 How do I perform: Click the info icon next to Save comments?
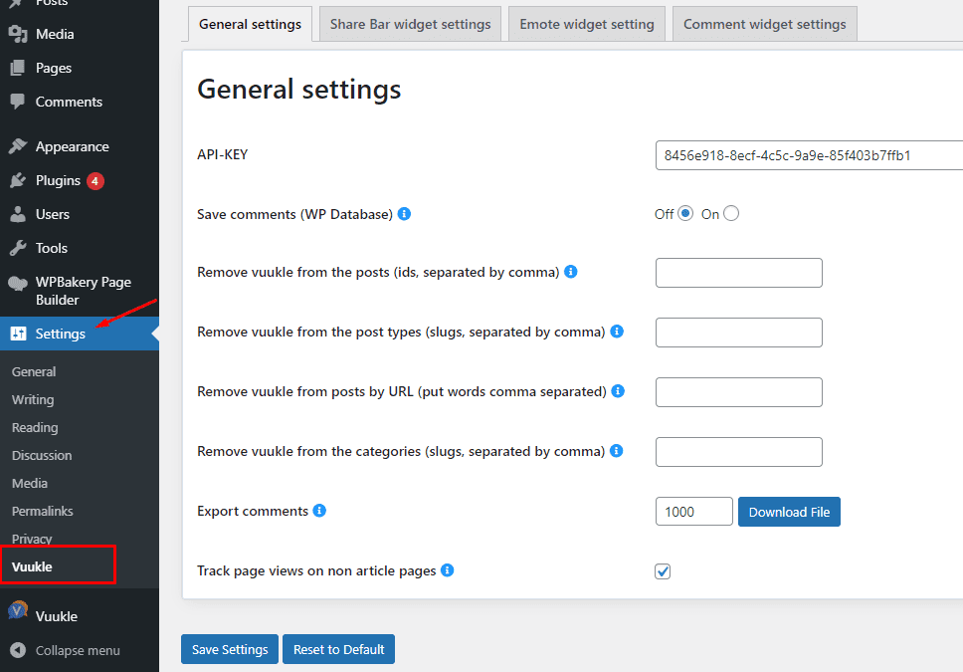[x=404, y=213]
